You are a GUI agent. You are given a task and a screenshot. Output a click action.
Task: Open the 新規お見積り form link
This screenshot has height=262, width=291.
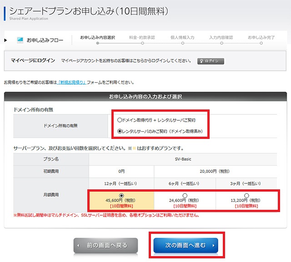click(x=72, y=82)
